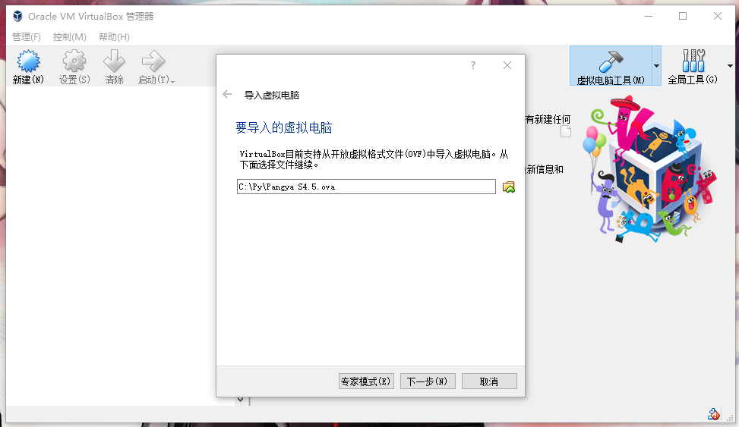Select the Machine Tools (虚拟电脑工具) button

point(611,66)
